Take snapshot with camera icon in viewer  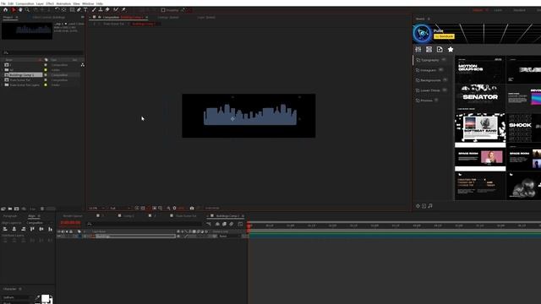(x=192, y=209)
